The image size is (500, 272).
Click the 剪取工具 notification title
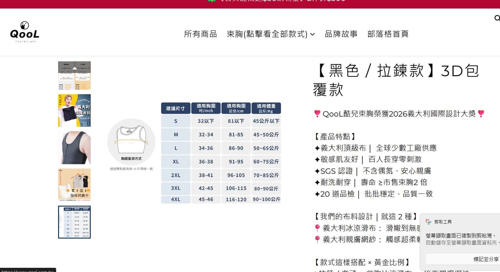point(443,222)
